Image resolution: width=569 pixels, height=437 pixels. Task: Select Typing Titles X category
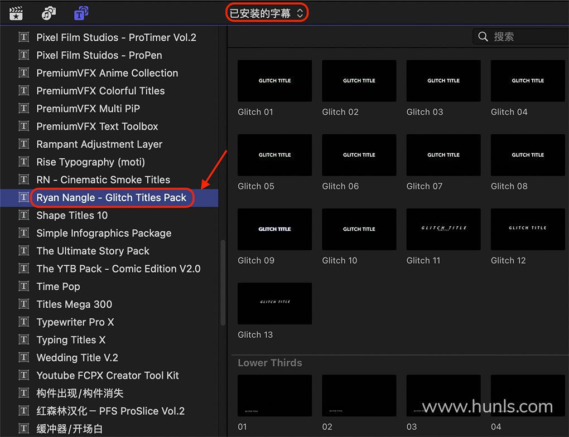(x=71, y=339)
